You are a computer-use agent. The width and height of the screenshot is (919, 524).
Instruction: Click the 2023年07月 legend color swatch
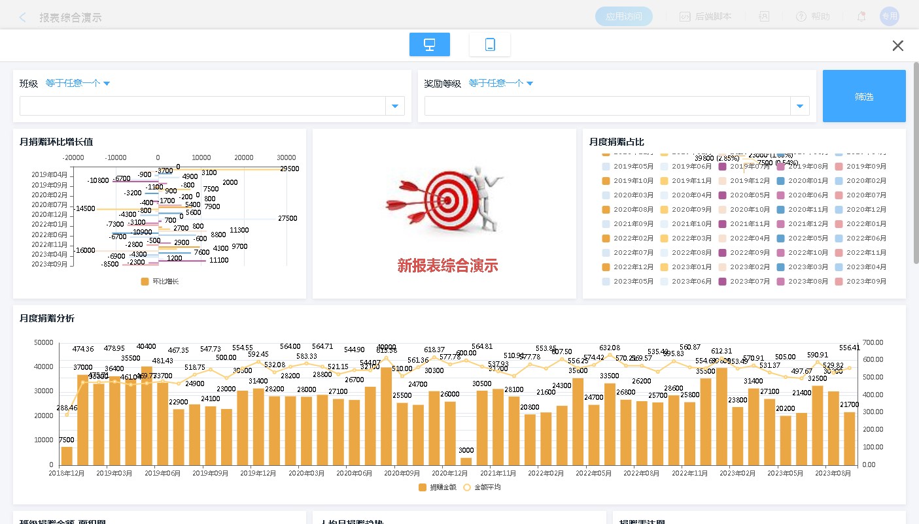tap(722, 282)
